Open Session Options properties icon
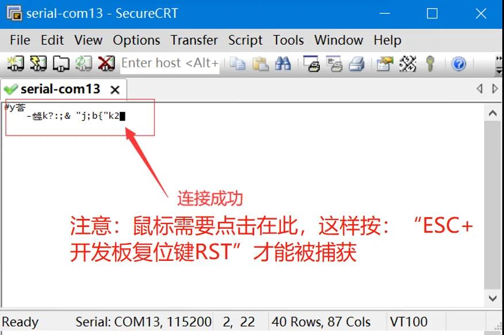Image resolution: width=504 pixels, height=335 pixels. tap(385, 64)
